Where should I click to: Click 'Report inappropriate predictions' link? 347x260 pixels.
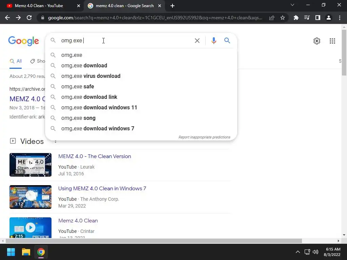204,137
